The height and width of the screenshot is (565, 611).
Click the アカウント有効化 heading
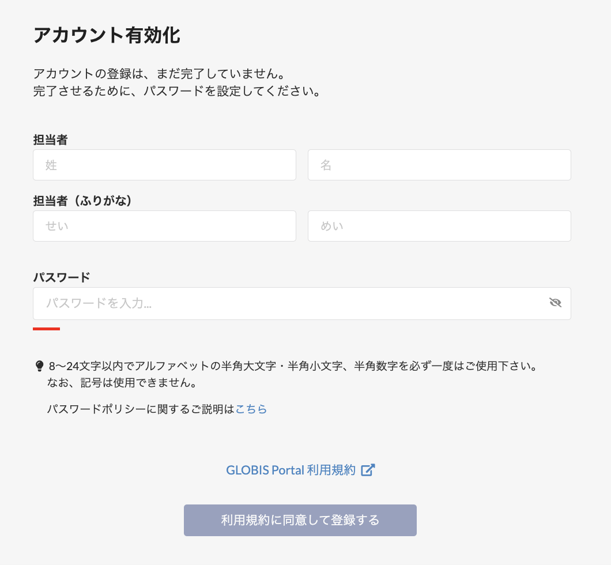coord(107,35)
